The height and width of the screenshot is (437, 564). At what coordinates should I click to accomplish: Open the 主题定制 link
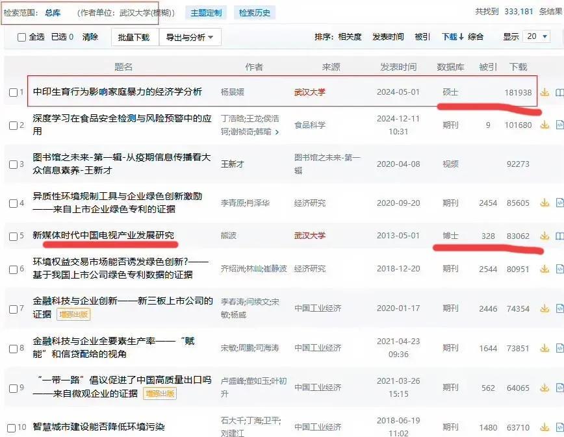pyautogui.click(x=206, y=13)
